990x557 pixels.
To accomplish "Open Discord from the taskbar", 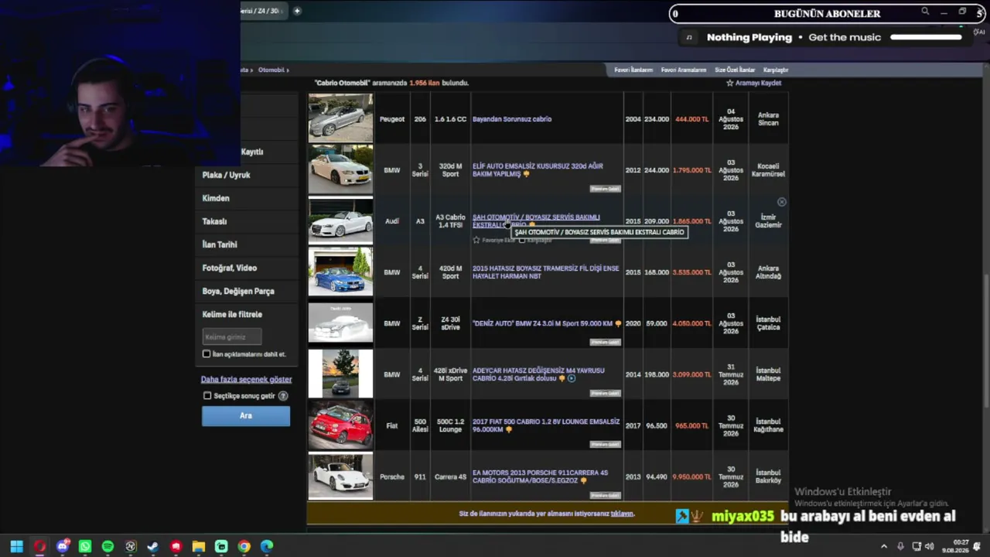I will [x=63, y=546].
